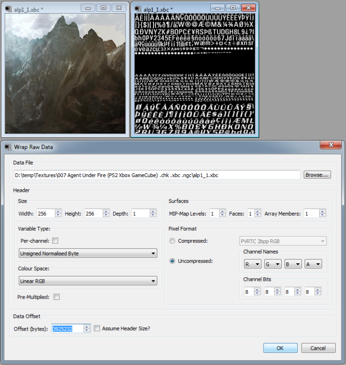The height and width of the screenshot is (365, 346).
Task: Select the Compressed pixel format radio
Action: tap(172, 241)
